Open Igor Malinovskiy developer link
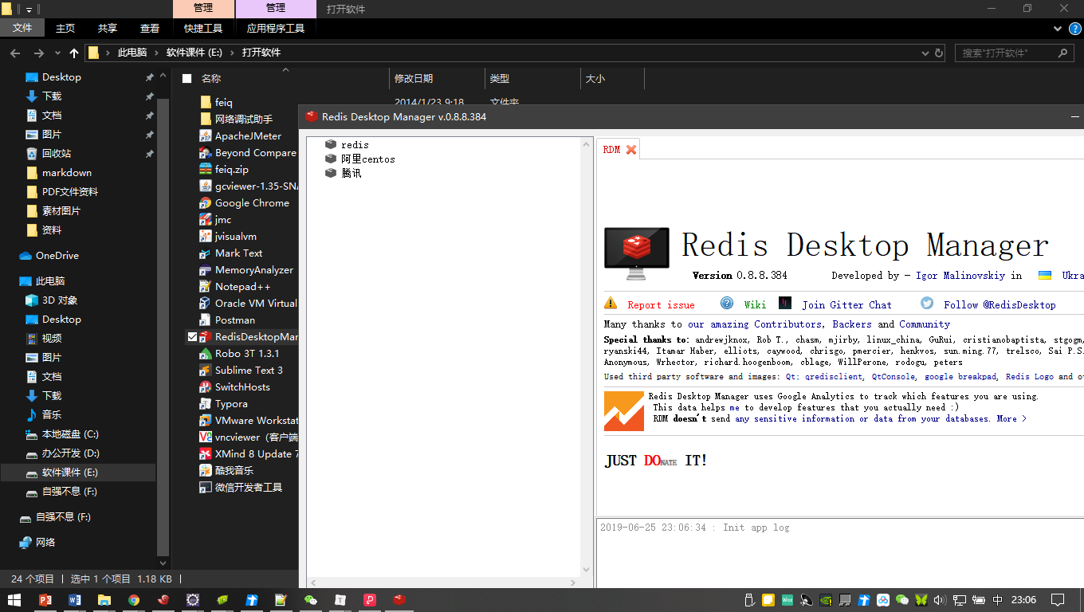The width and height of the screenshot is (1084, 612). click(x=961, y=276)
